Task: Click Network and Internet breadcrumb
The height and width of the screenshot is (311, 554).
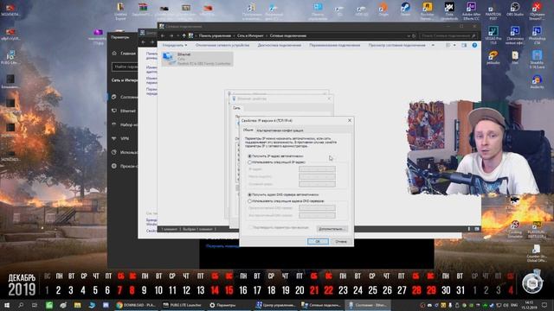Action: click(250, 35)
